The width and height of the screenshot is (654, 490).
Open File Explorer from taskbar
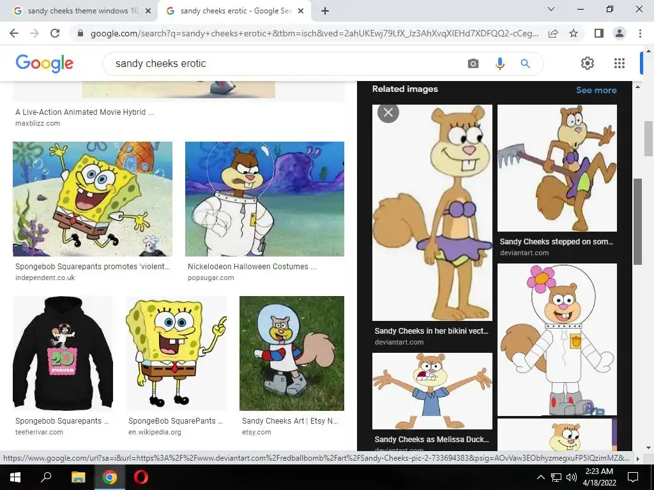(x=78, y=477)
